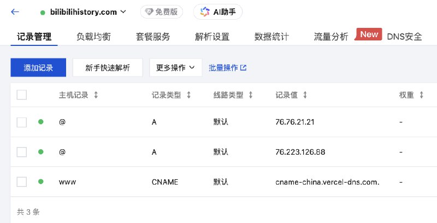The height and width of the screenshot is (223, 437).
Task: Click the external link icon beside 批量操作
Action: (243, 68)
